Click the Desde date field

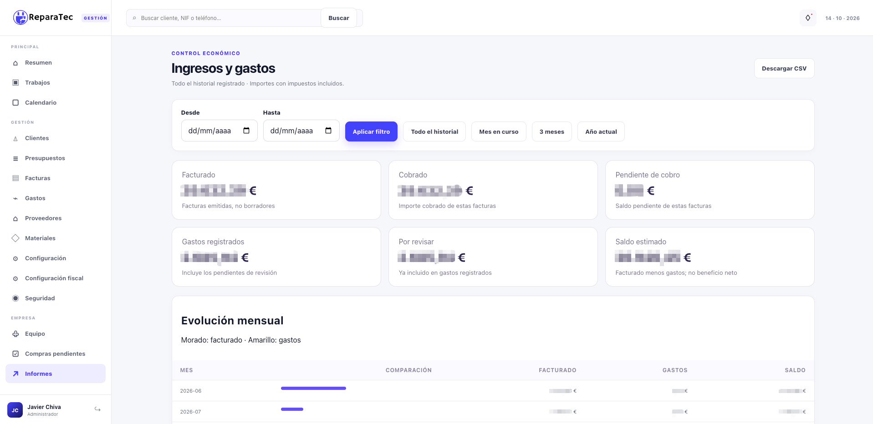pyautogui.click(x=220, y=131)
